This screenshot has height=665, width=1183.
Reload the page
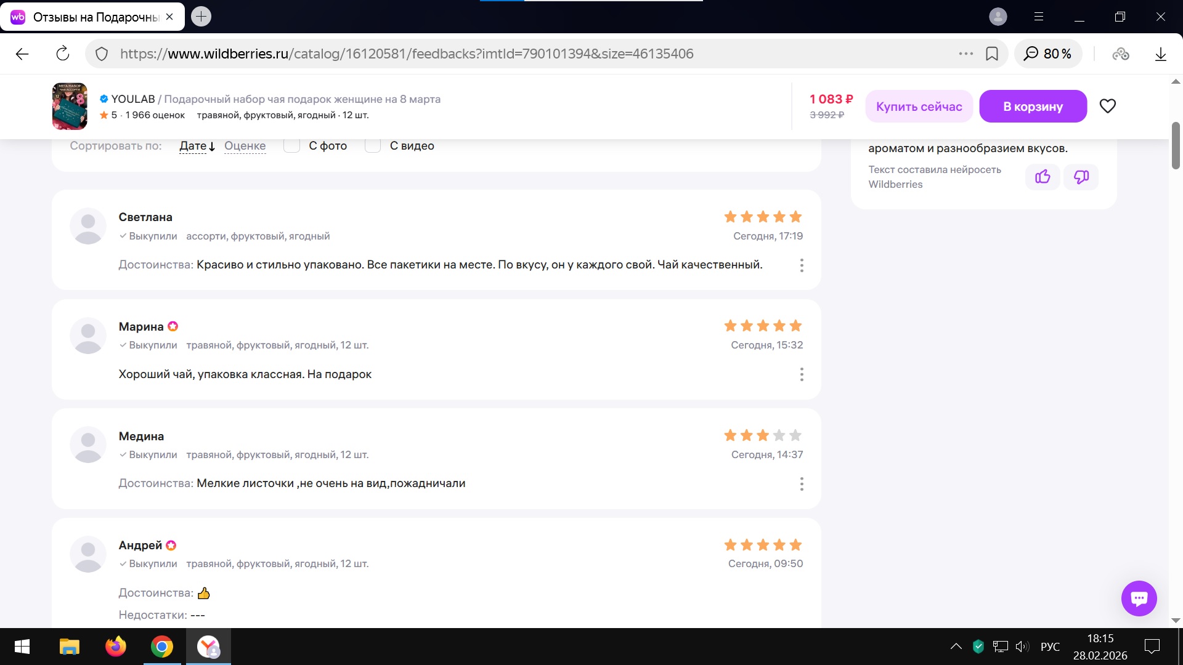click(x=63, y=54)
